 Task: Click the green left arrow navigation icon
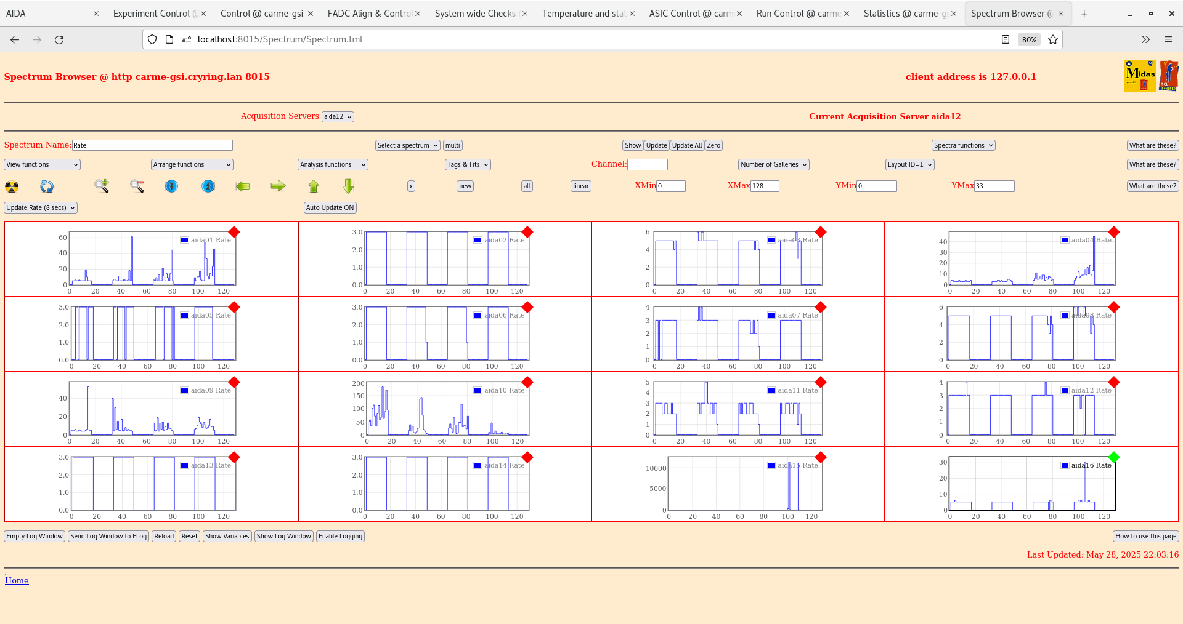(242, 186)
